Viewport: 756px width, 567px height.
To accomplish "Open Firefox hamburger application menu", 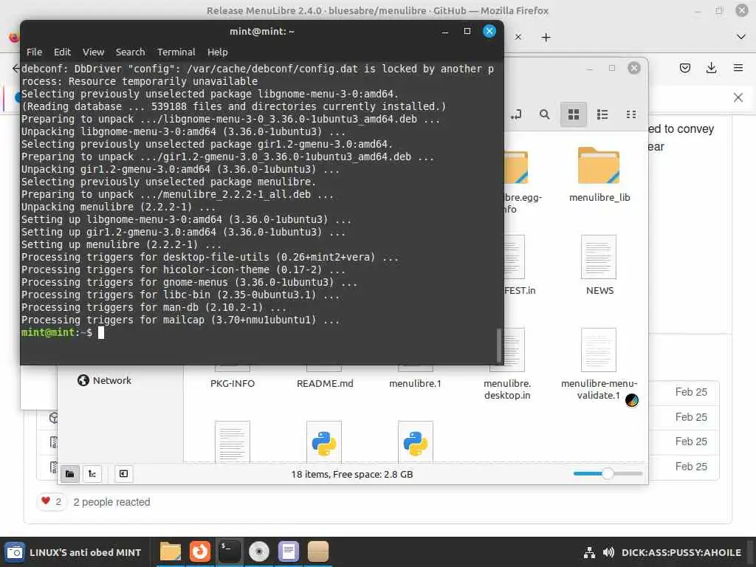I will pos(738,68).
